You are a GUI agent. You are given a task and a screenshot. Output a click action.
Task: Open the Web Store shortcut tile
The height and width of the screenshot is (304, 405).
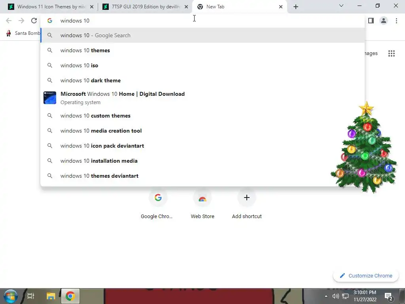(202, 204)
